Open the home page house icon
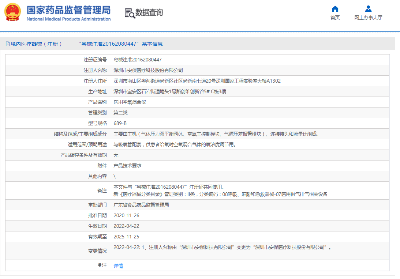The height and width of the screenshot is (279, 400). [x=335, y=9]
